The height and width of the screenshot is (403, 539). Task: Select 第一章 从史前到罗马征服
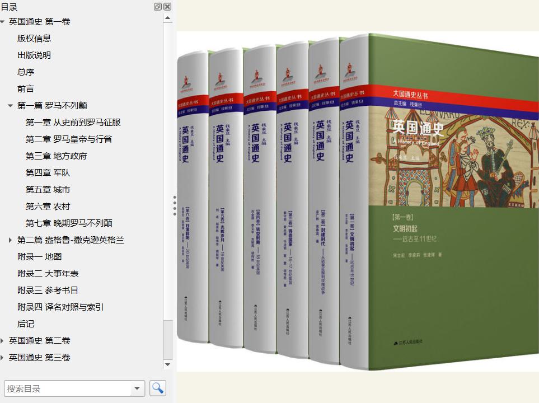click(73, 123)
